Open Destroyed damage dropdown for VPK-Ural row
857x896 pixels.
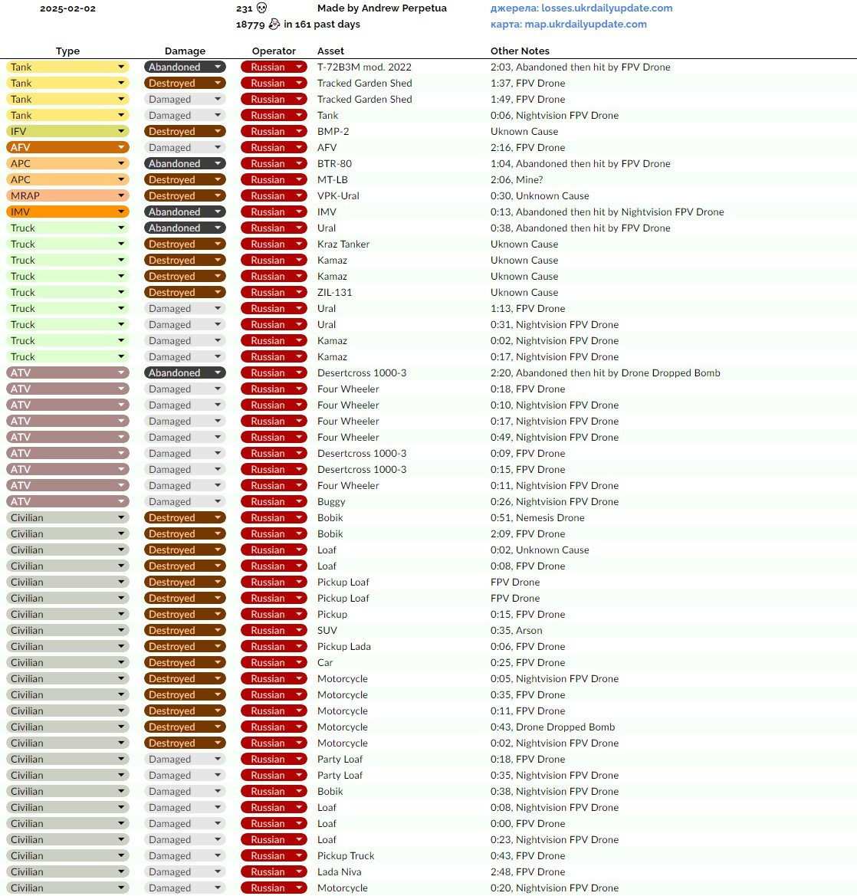pyautogui.click(x=185, y=195)
